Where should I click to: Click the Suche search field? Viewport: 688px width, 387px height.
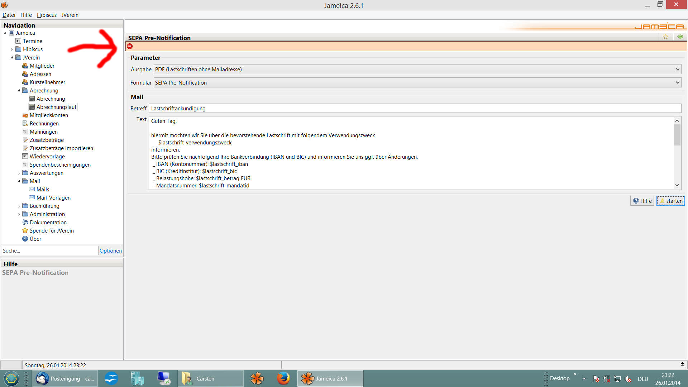coord(50,251)
